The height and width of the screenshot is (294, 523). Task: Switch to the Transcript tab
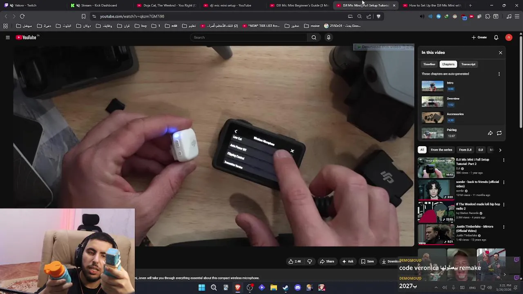click(x=468, y=64)
